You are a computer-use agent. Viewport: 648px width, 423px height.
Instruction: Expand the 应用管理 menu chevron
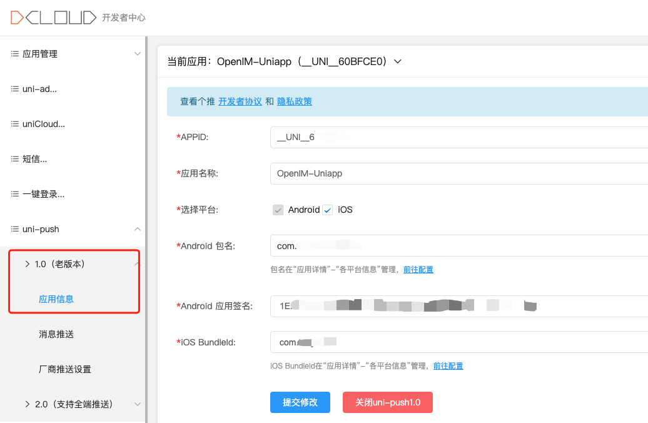138,54
